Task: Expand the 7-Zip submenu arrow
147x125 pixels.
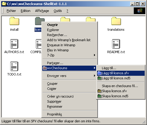Action: [x=94, y=55]
